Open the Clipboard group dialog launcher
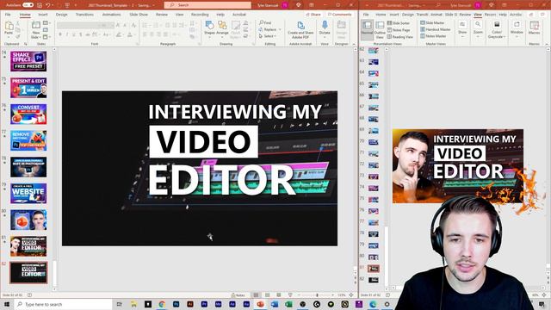Screen dimensions: 551x310 (x=26, y=44)
